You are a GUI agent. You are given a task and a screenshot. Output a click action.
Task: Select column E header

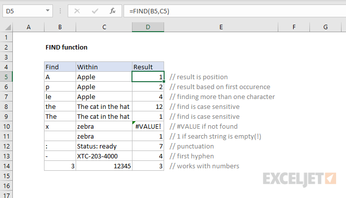221,27
